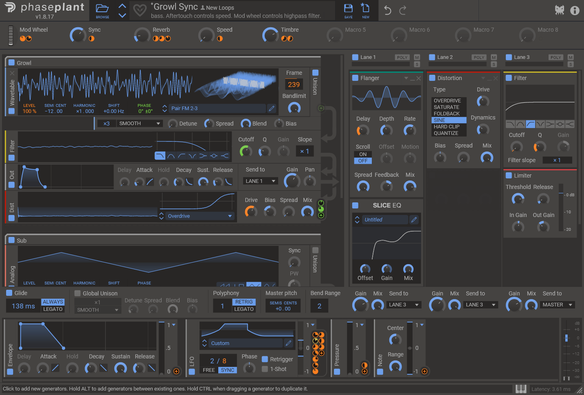Click the info icon in the top right
This screenshot has width=584, height=395.
pos(575,11)
